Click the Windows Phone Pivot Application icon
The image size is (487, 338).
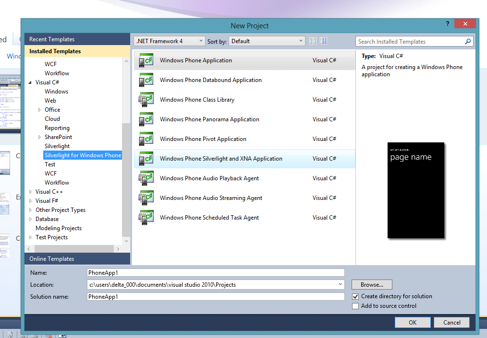click(146, 139)
